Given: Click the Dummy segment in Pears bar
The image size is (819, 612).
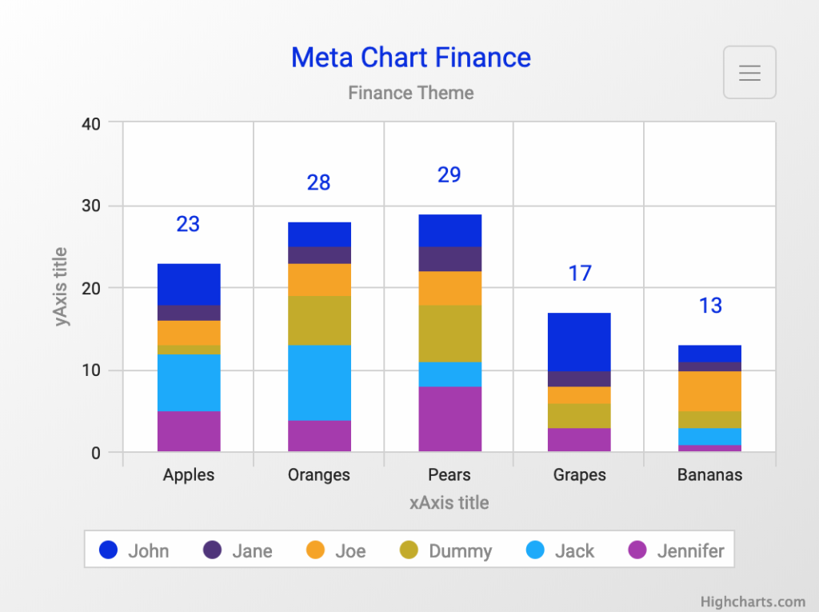Looking at the screenshot, I should [449, 334].
